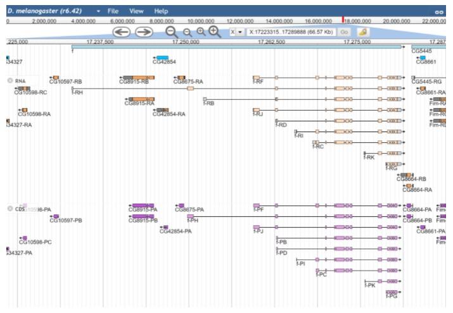
Task: Close the RNA track
Action: point(10,80)
